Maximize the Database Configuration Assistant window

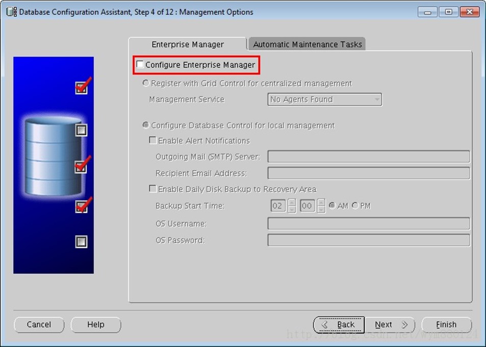448,12
